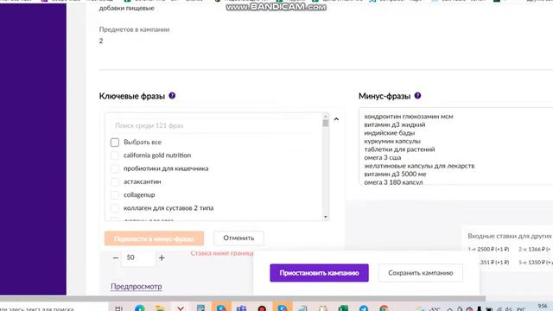Open File Explorer from the taskbar
Image resolution: width=553 pixels, height=311 pixels.
coord(160,308)
